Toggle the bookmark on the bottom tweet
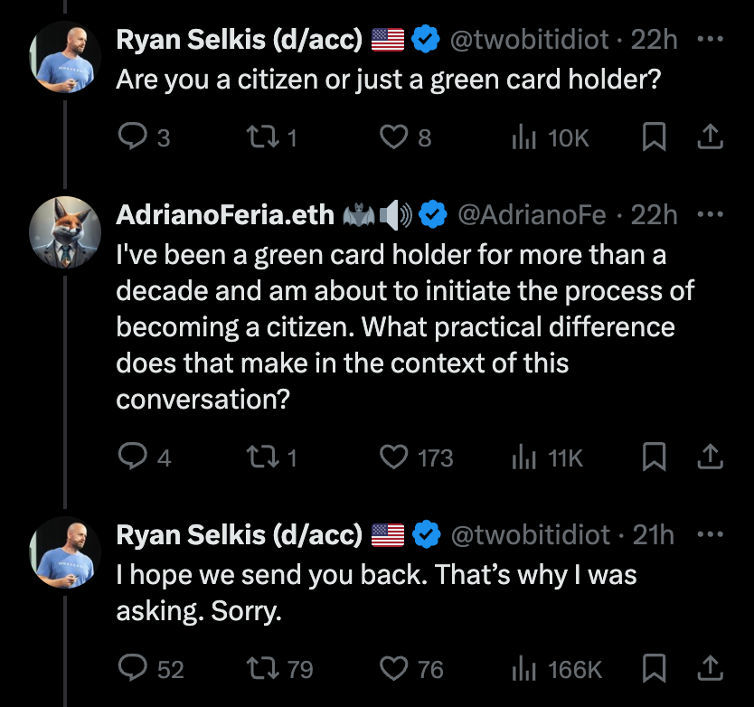 (x=655, y=669)
